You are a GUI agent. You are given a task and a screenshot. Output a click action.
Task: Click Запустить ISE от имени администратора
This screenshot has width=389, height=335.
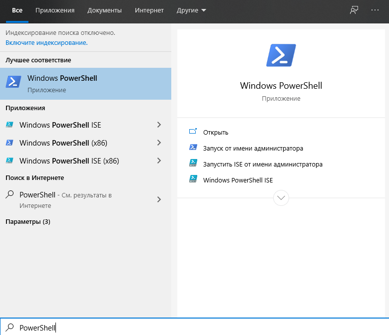(263, 164)
